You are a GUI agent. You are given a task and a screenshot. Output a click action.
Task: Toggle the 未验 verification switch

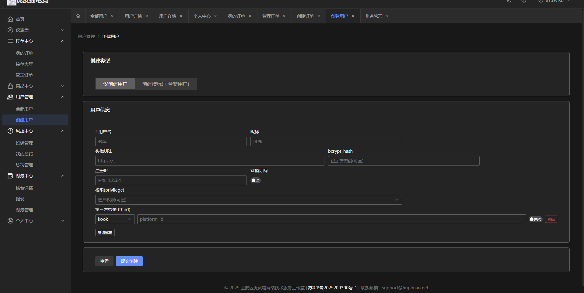(x=535, y=219)
